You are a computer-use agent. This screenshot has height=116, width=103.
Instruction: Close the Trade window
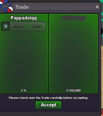point(97,7)
